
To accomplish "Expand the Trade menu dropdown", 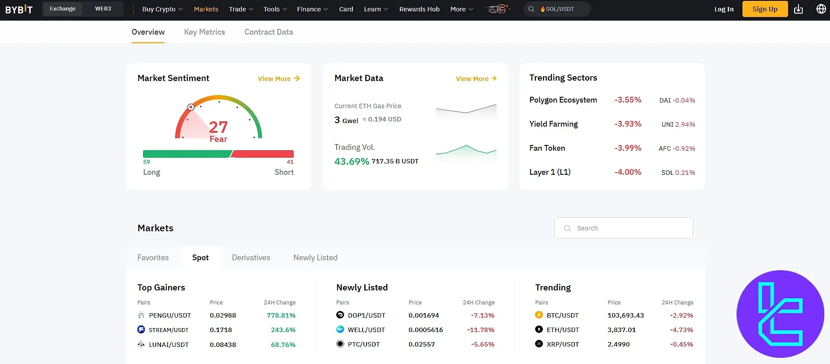I will coord(241,9).
